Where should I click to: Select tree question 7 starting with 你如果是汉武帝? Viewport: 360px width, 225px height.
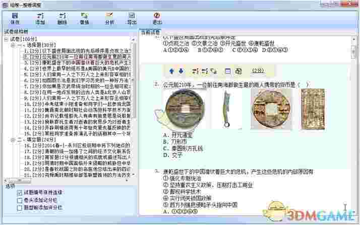[x=77, y=87]
